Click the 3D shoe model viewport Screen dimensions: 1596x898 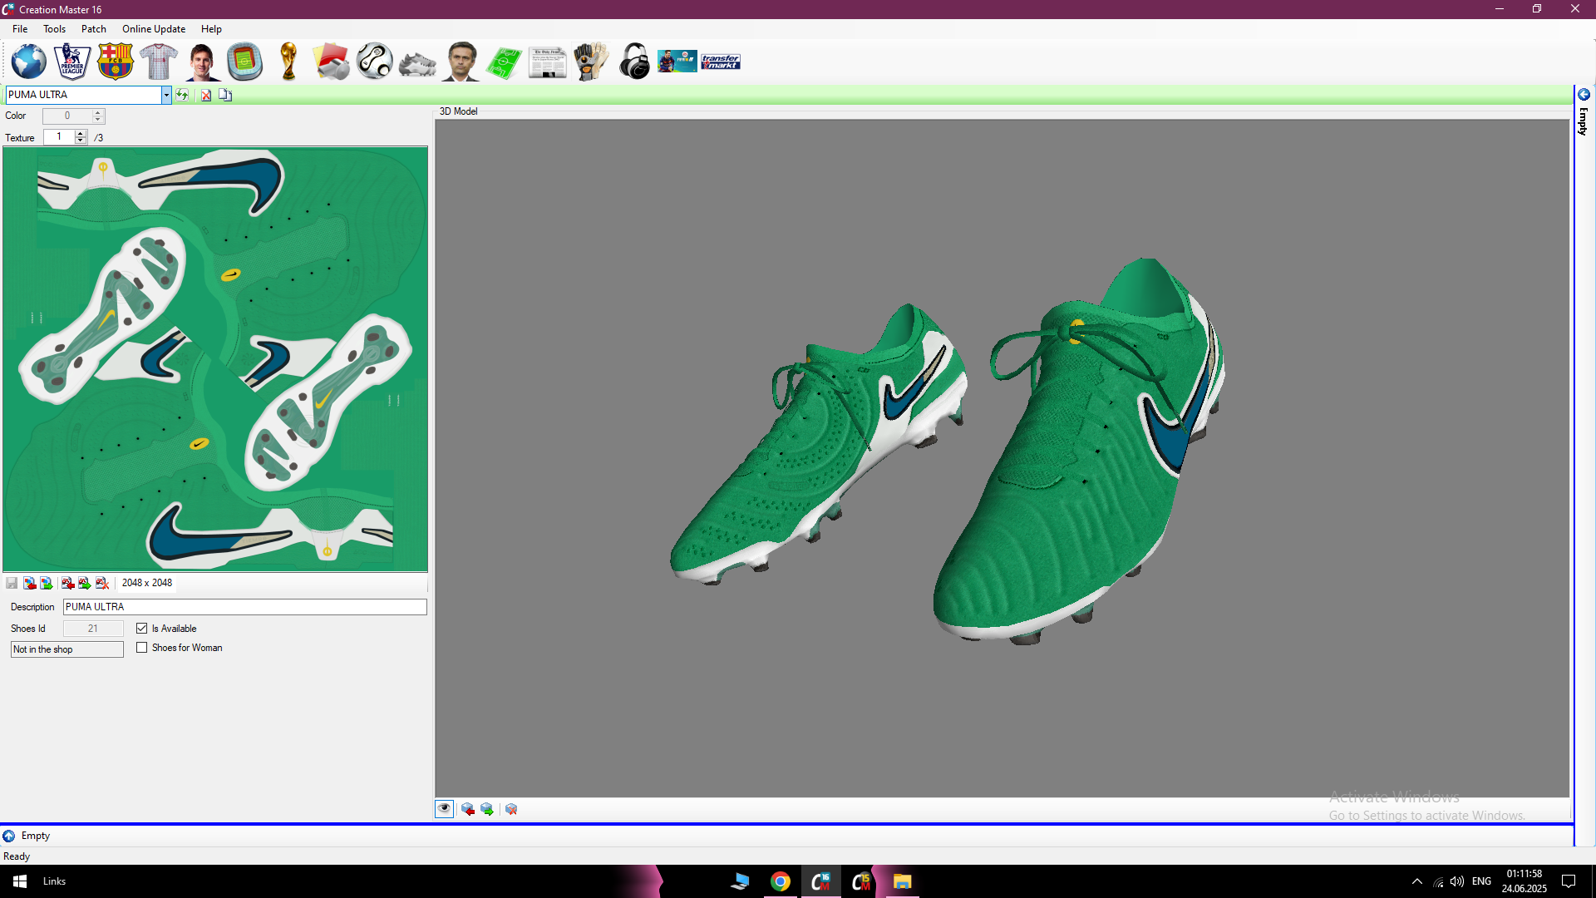coord(1002,458)
